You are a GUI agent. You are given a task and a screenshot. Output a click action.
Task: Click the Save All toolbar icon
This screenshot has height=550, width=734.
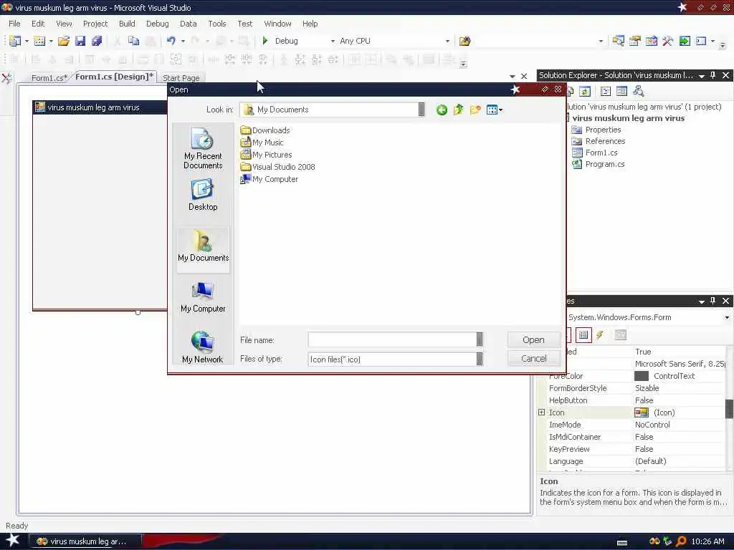(x=97, y=41)
